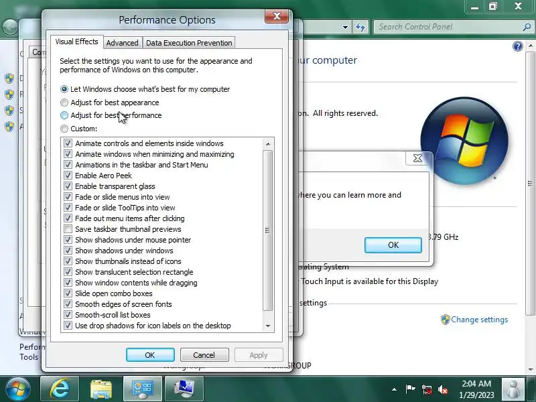Uncheck Slide open combo boxes
Image resolution: width=536 pixels, height=402 pixels.
[68, 293]
